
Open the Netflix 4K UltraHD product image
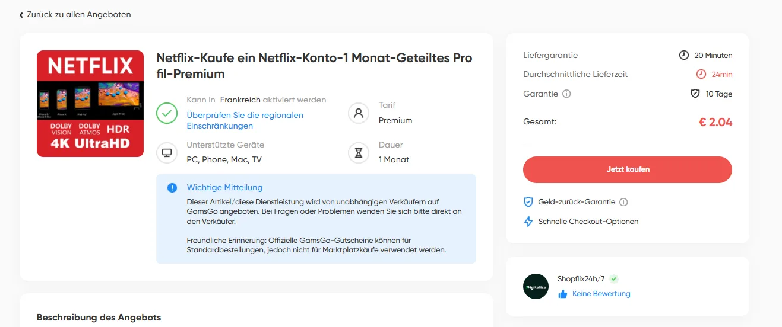click(x=90, y=104)
